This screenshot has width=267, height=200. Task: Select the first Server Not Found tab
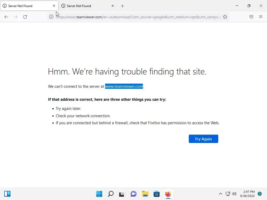point(29,6)
